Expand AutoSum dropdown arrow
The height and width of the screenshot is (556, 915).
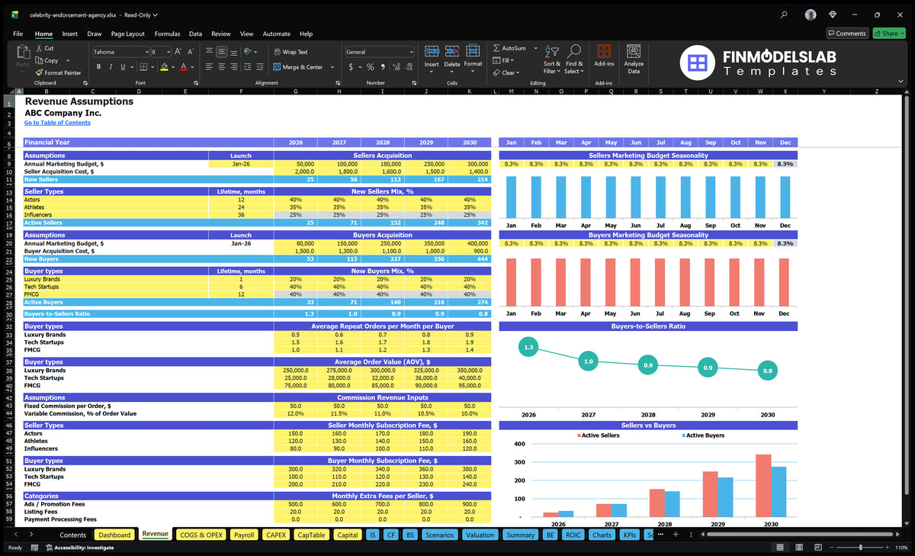pyautogui.click(x=535, y=48)
